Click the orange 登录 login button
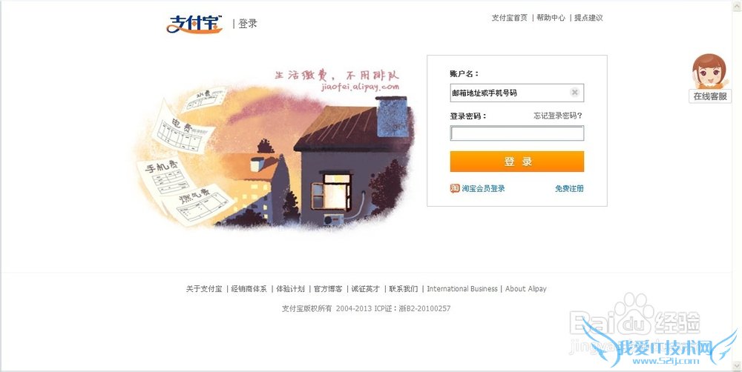 [x=516, y=162]
